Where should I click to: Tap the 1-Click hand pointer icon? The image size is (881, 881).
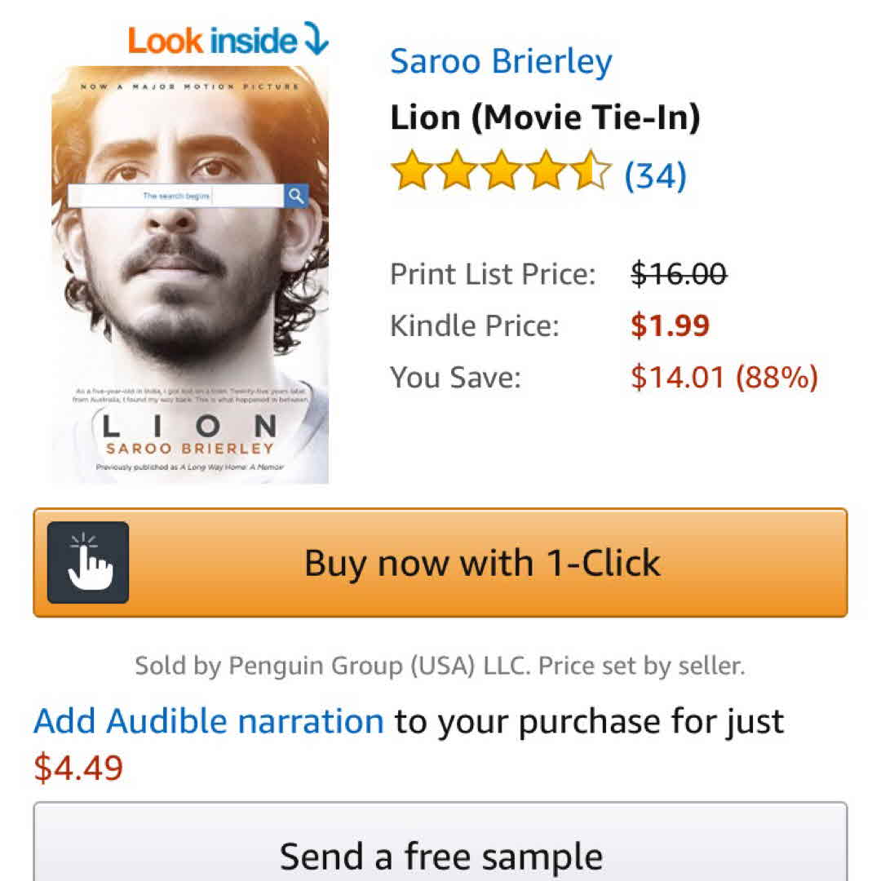pyautogui.click(x=88, y=563)
